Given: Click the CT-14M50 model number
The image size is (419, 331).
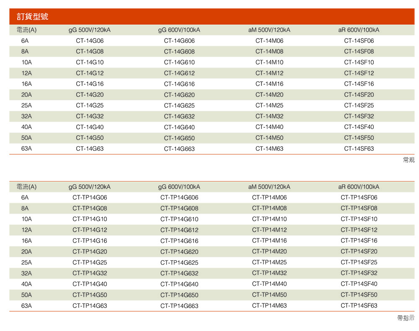Looking at the screenshot, I should (x=269, y=138).
